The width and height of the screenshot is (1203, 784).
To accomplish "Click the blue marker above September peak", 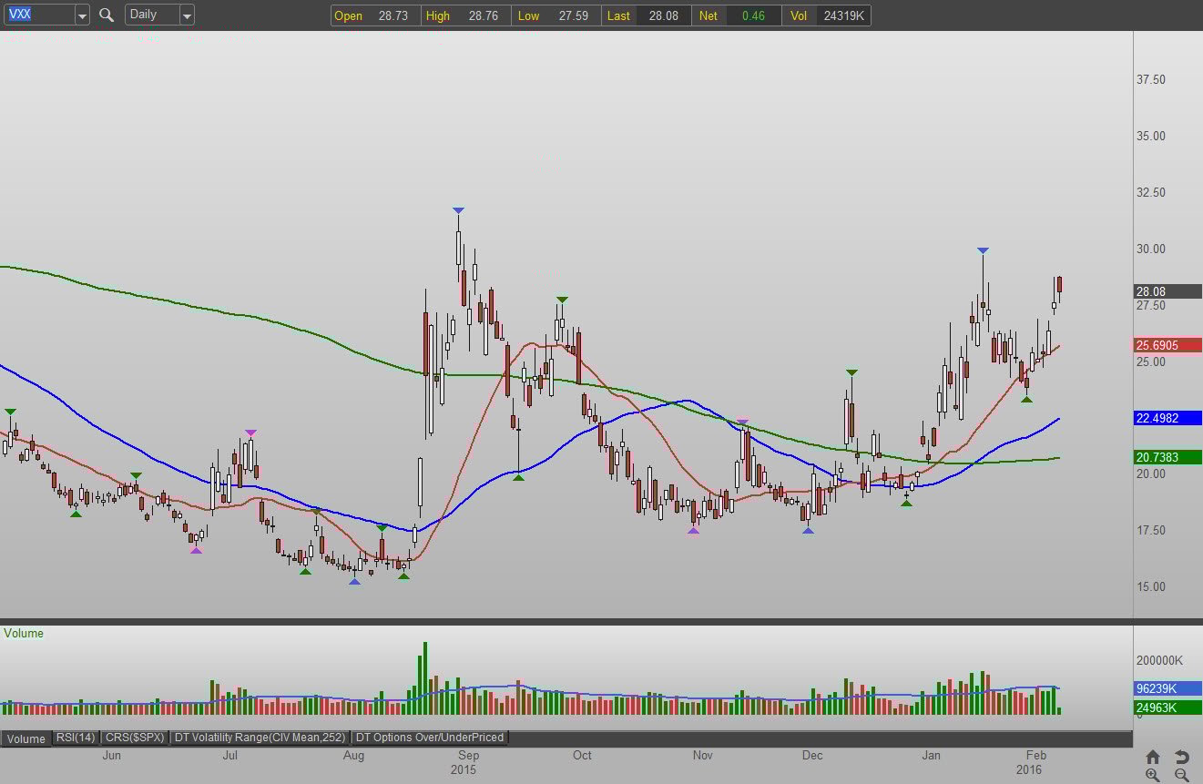I will point(458,210).
